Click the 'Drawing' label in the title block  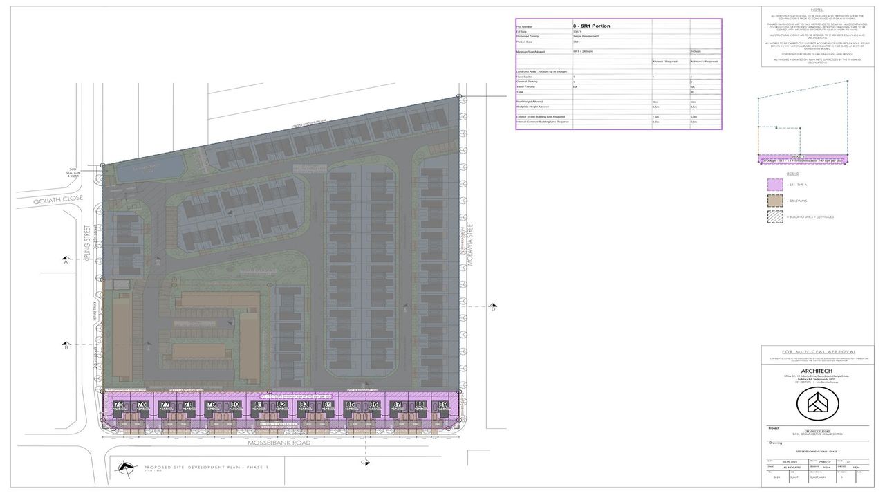tap(774, 443)
